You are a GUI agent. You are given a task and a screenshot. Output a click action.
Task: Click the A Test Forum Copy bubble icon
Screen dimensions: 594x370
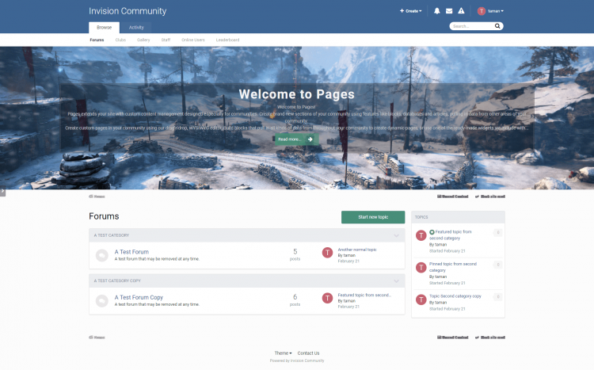pyautogui.click(x=102, y=300)
